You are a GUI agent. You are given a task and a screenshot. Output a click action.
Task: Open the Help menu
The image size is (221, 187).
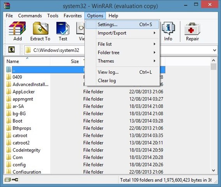coord(113,16)
